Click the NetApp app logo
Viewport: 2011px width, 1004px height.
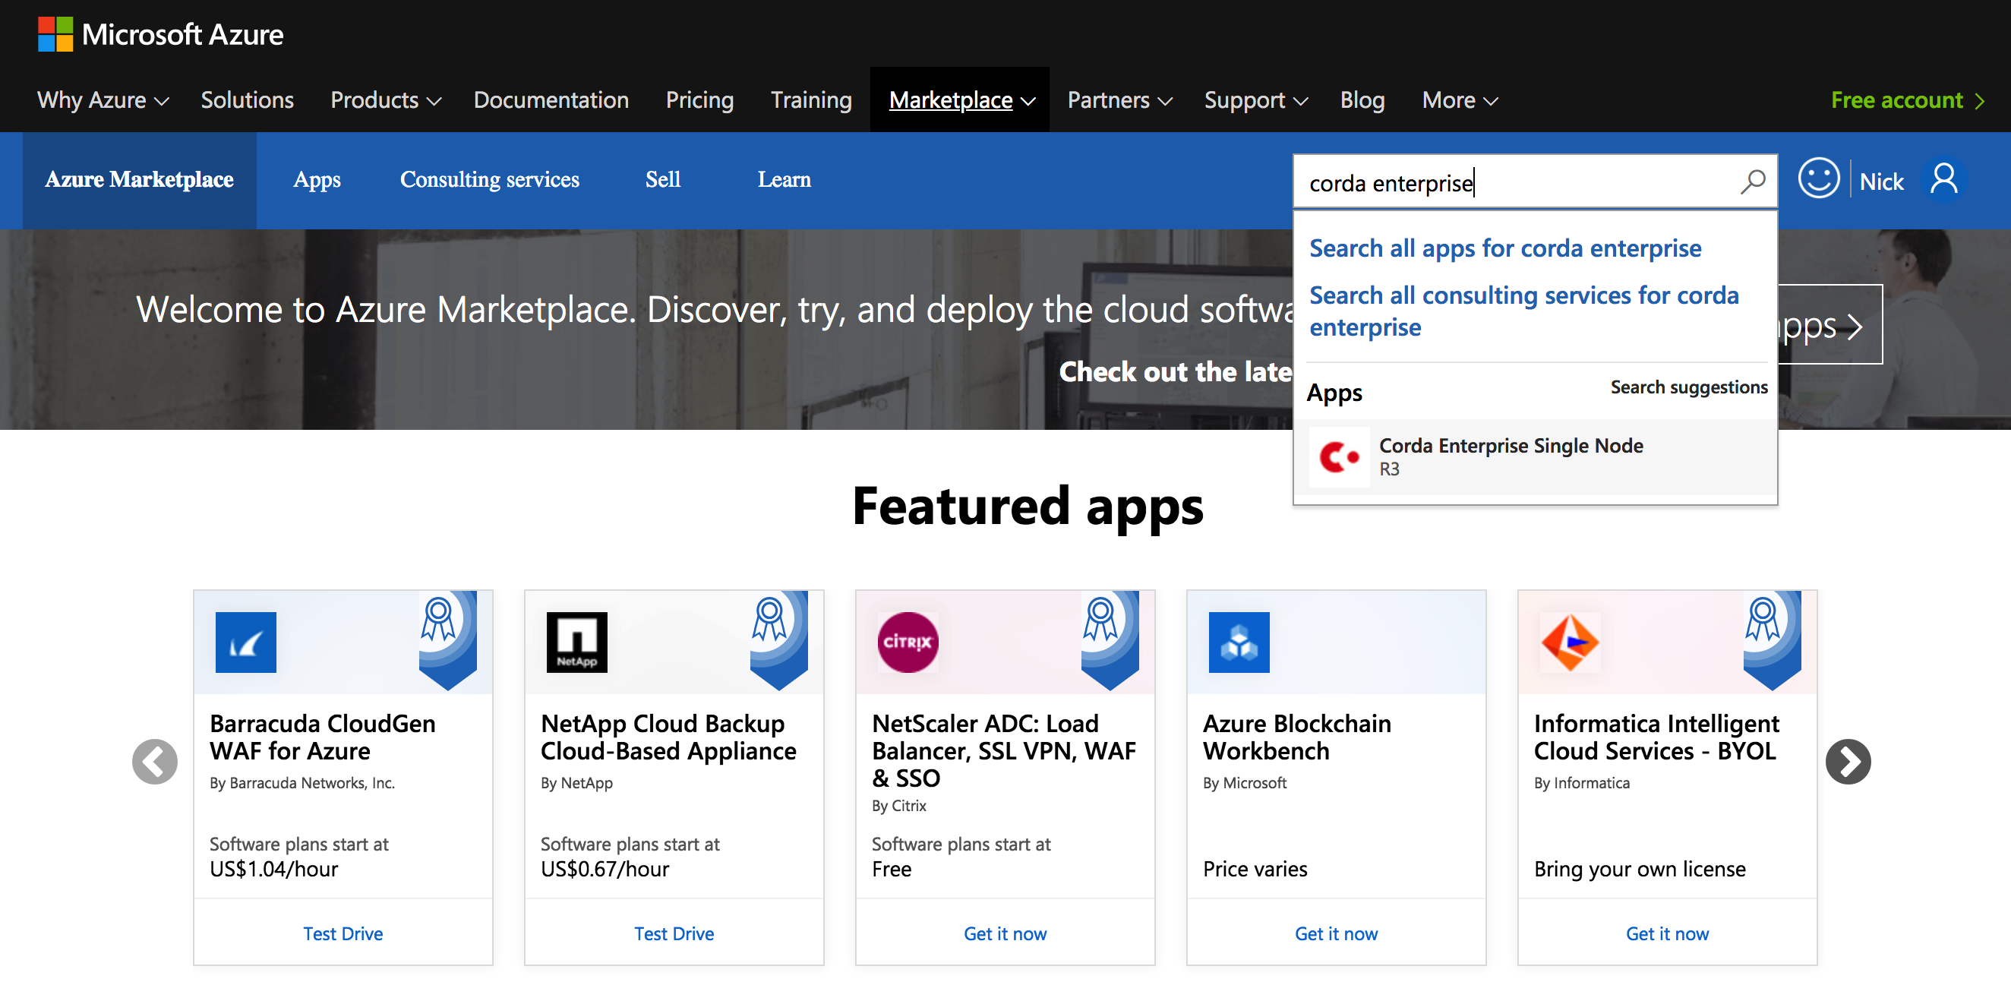576,642
